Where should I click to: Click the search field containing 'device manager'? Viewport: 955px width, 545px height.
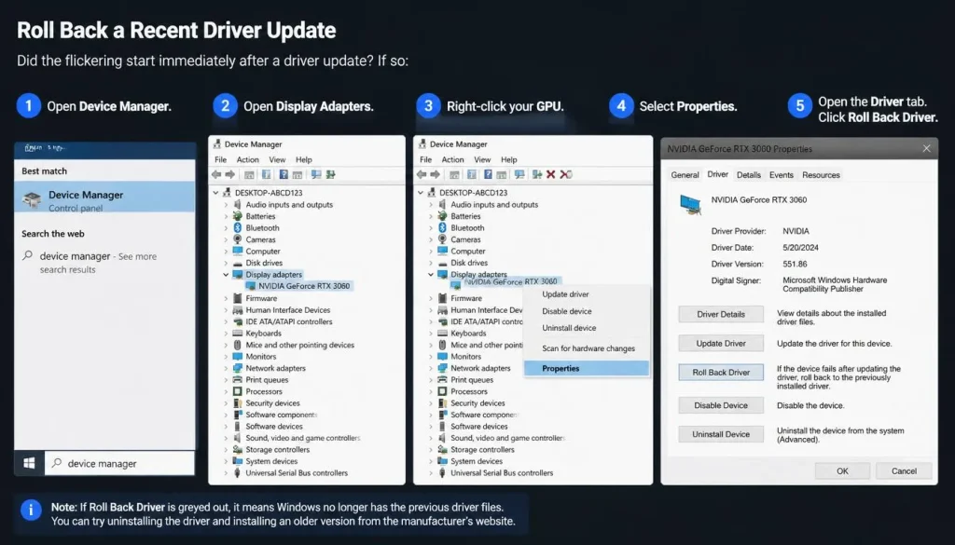[x=119, y=464]
